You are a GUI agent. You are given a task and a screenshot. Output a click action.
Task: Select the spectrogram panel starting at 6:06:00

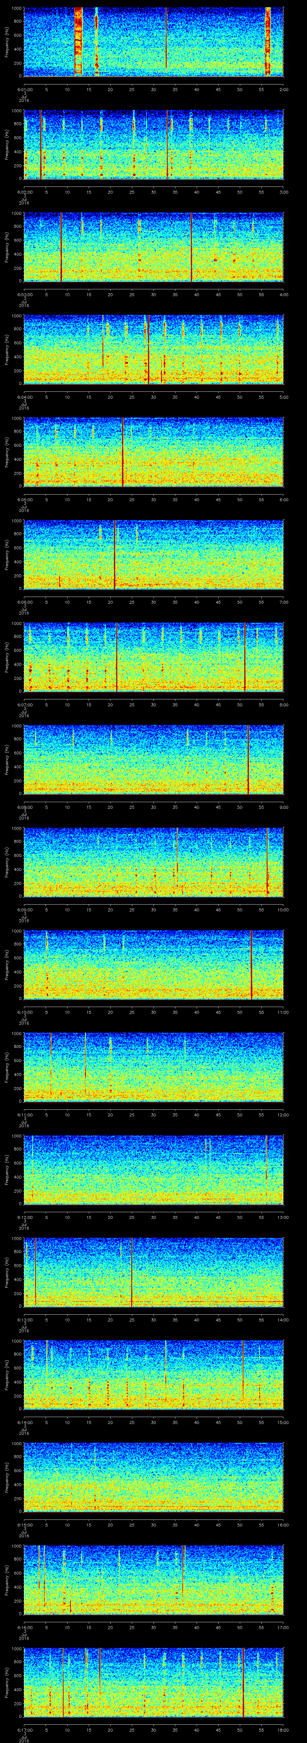(154, 554)
